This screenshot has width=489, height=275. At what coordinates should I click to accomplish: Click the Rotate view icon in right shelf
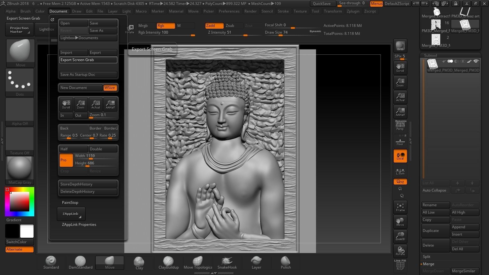pos(400,251)
